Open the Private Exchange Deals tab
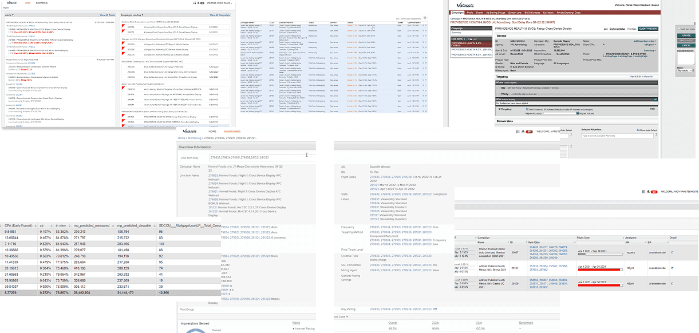Screen dimensions: 699x333 [x=568, y=13]
